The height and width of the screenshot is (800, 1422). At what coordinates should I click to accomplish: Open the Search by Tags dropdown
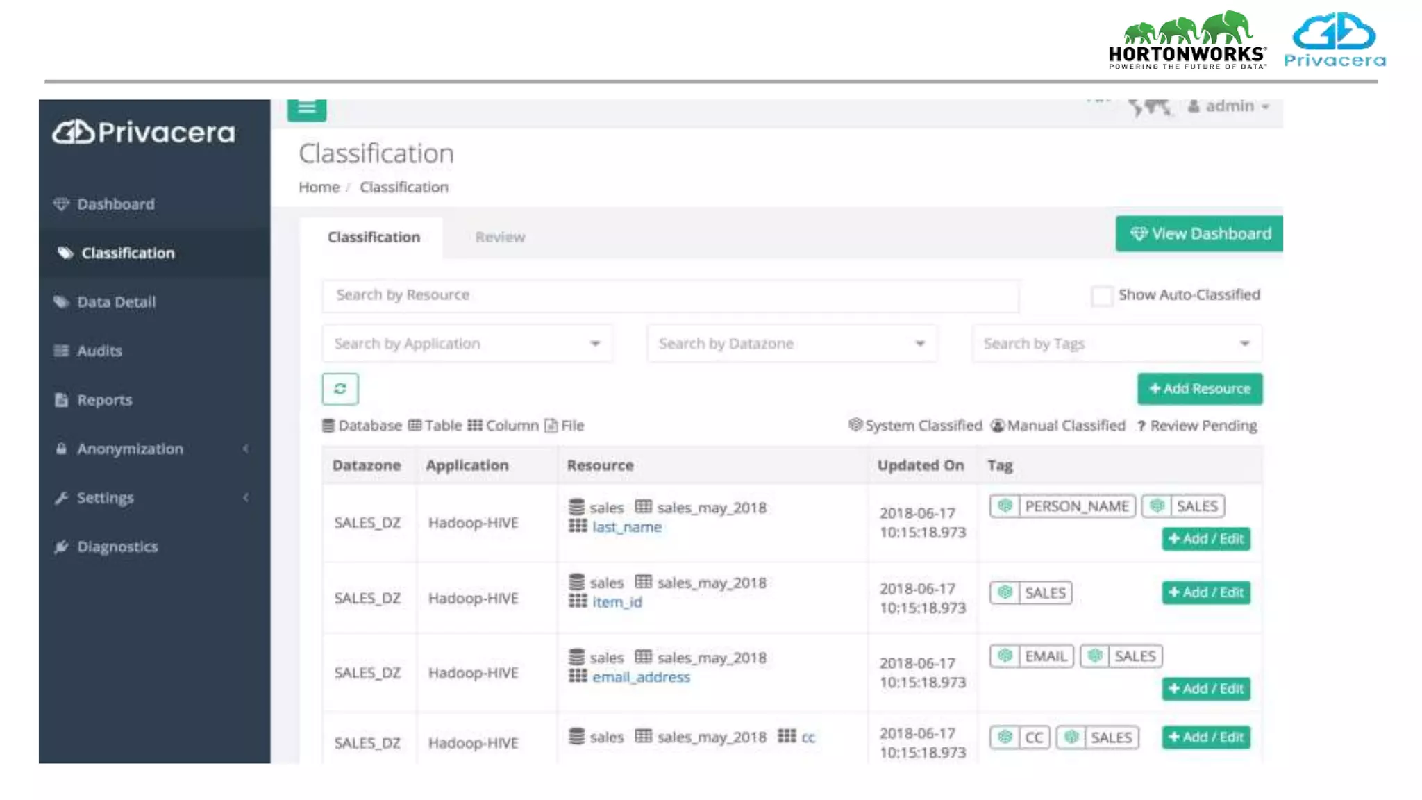[x=1116, y=344]
